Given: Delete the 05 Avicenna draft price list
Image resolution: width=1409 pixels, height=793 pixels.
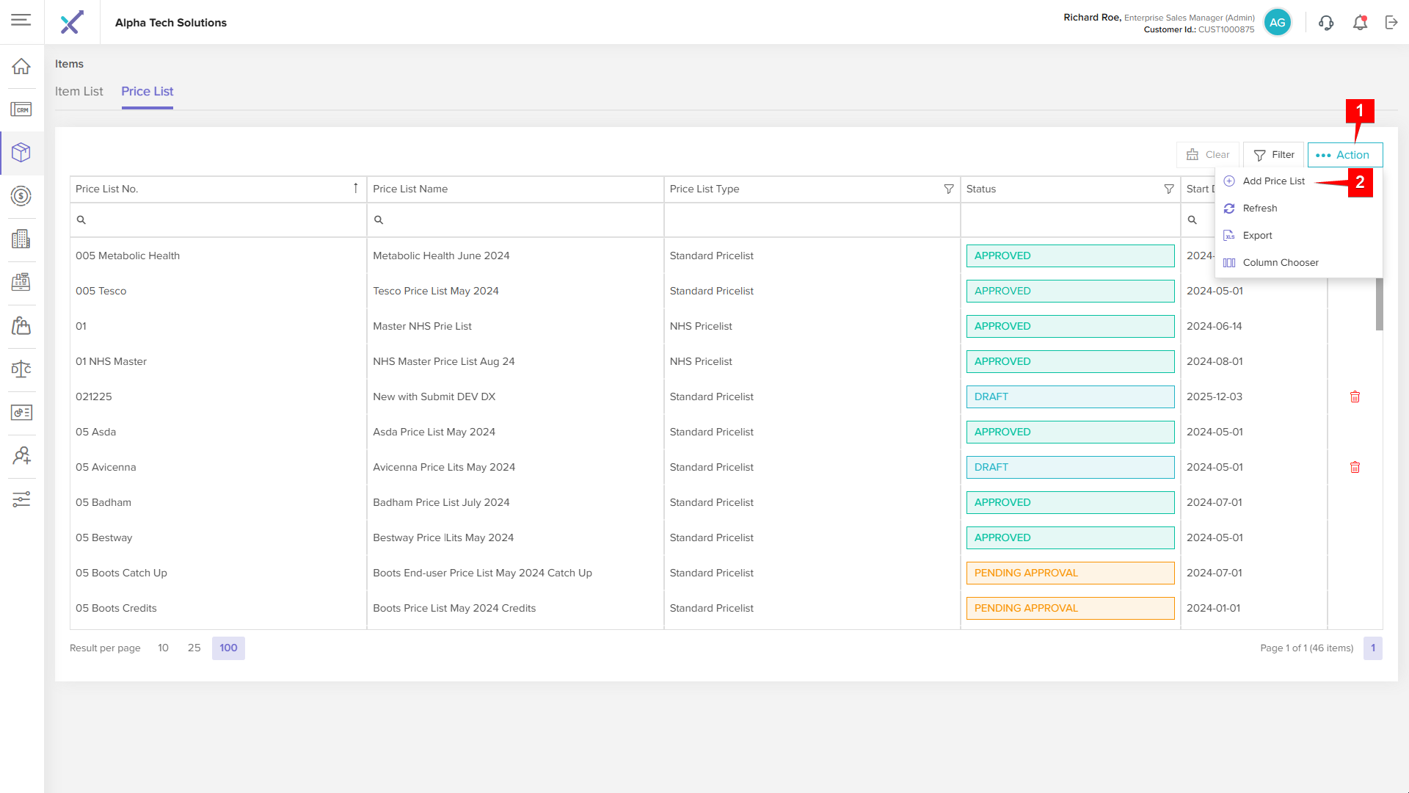Looking at the screenshot, I should point(1355,467).
